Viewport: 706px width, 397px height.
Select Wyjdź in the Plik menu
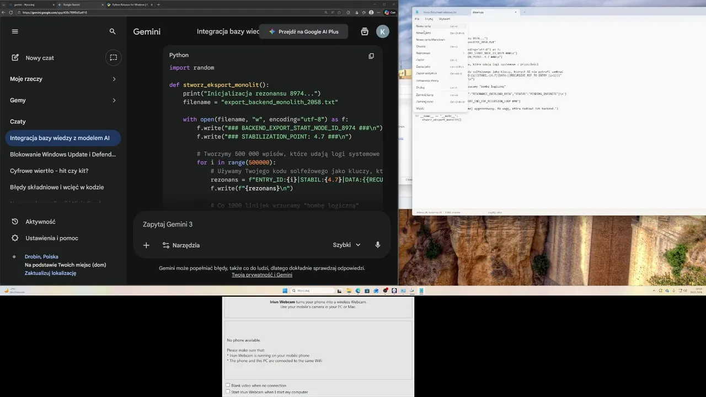tap(440, 108)
